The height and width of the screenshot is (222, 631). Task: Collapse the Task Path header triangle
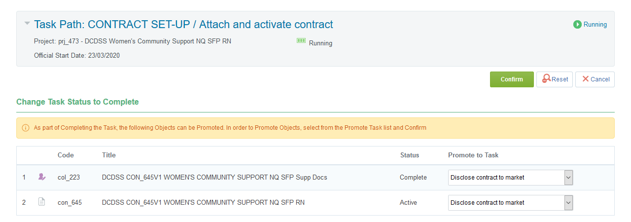pos(27,23)
